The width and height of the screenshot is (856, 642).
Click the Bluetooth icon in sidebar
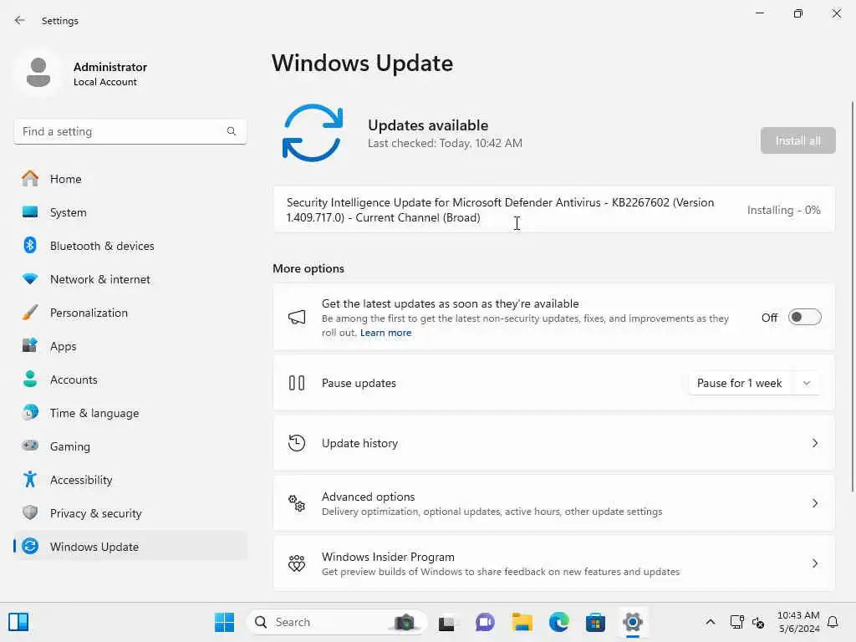click(x=30, y=245)
